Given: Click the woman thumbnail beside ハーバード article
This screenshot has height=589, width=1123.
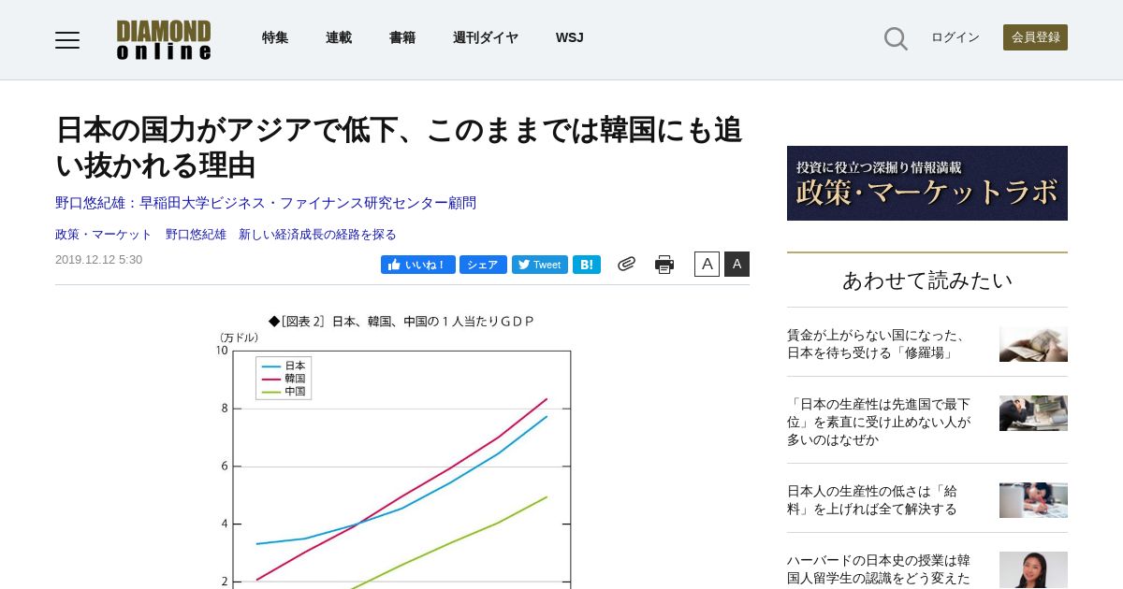Looking at the screenshot, I should pos(1033,569).
